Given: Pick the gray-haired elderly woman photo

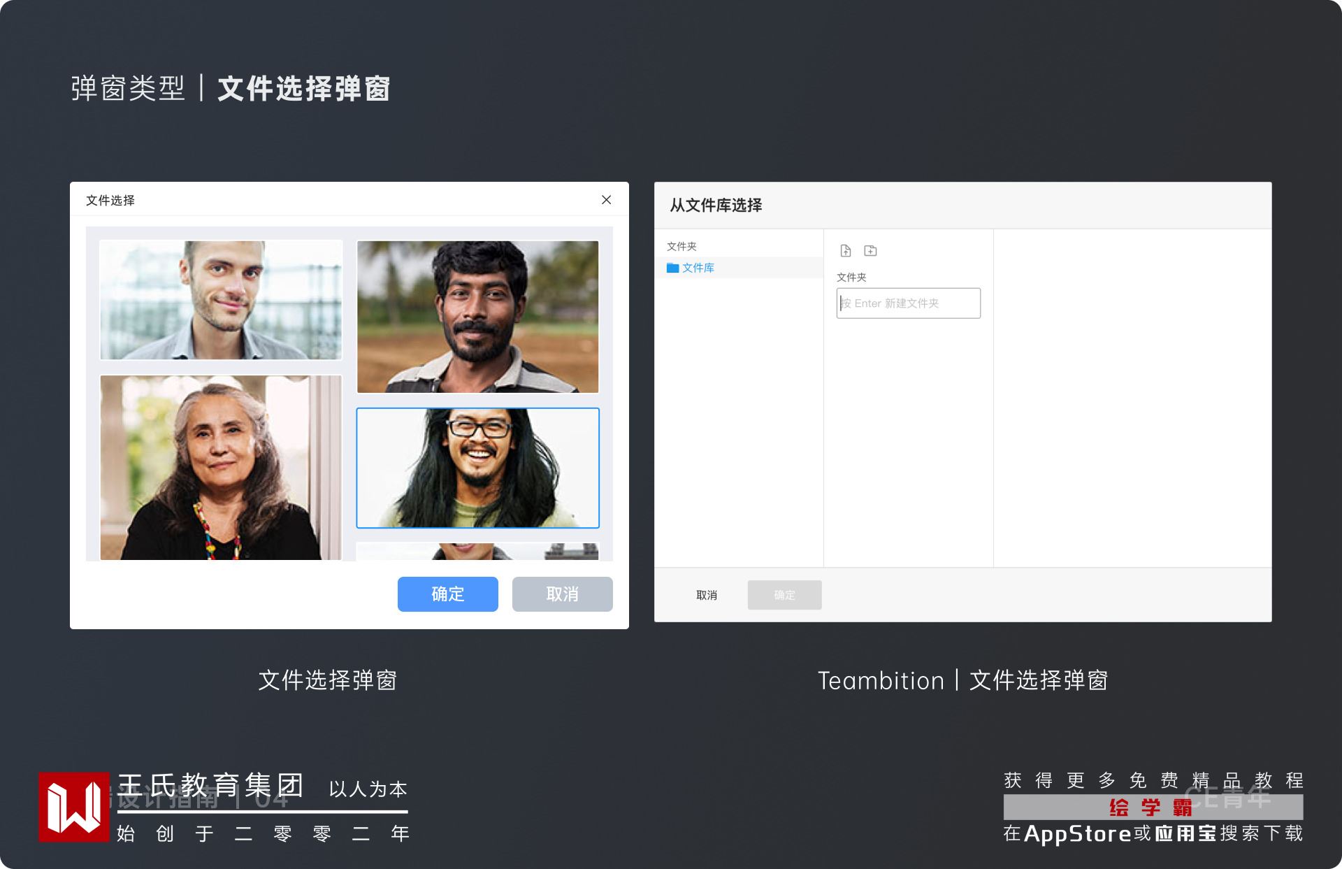Looking at the screenshot, I should pos(221,467).
